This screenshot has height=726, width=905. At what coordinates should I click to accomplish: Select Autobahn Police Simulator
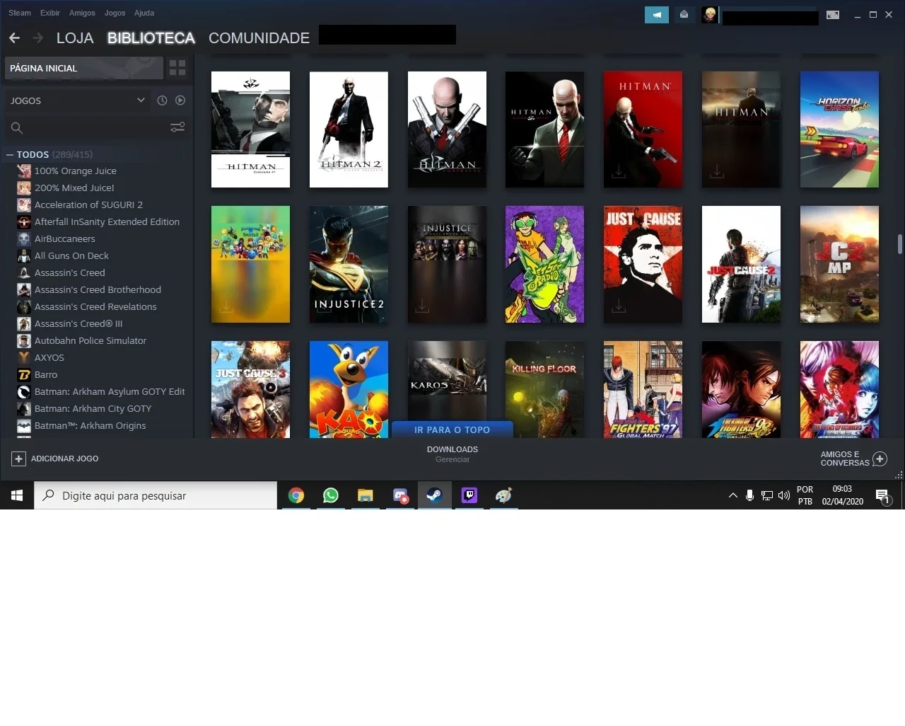pos(82,340)
